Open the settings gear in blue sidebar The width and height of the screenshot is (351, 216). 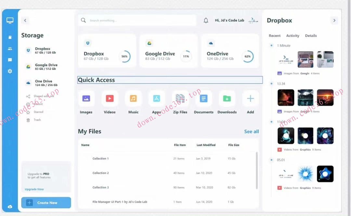[10, 71]
